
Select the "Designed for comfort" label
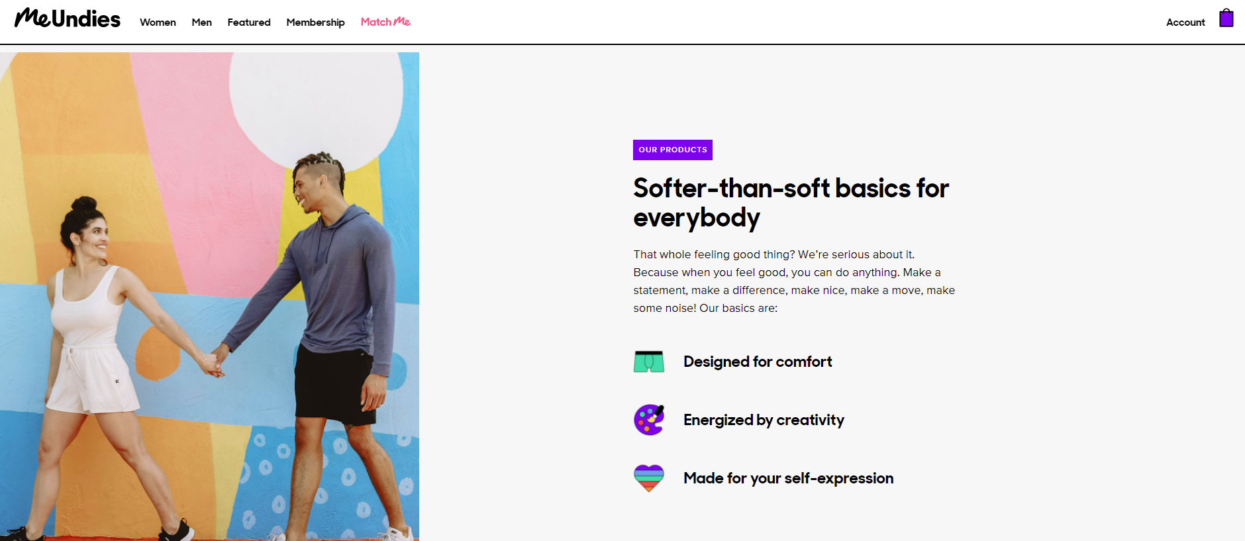(757, 362)
